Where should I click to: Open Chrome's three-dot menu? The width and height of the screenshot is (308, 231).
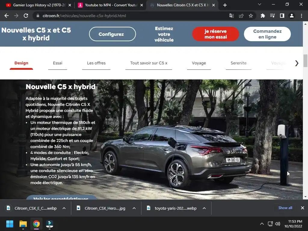pos(301,16)
